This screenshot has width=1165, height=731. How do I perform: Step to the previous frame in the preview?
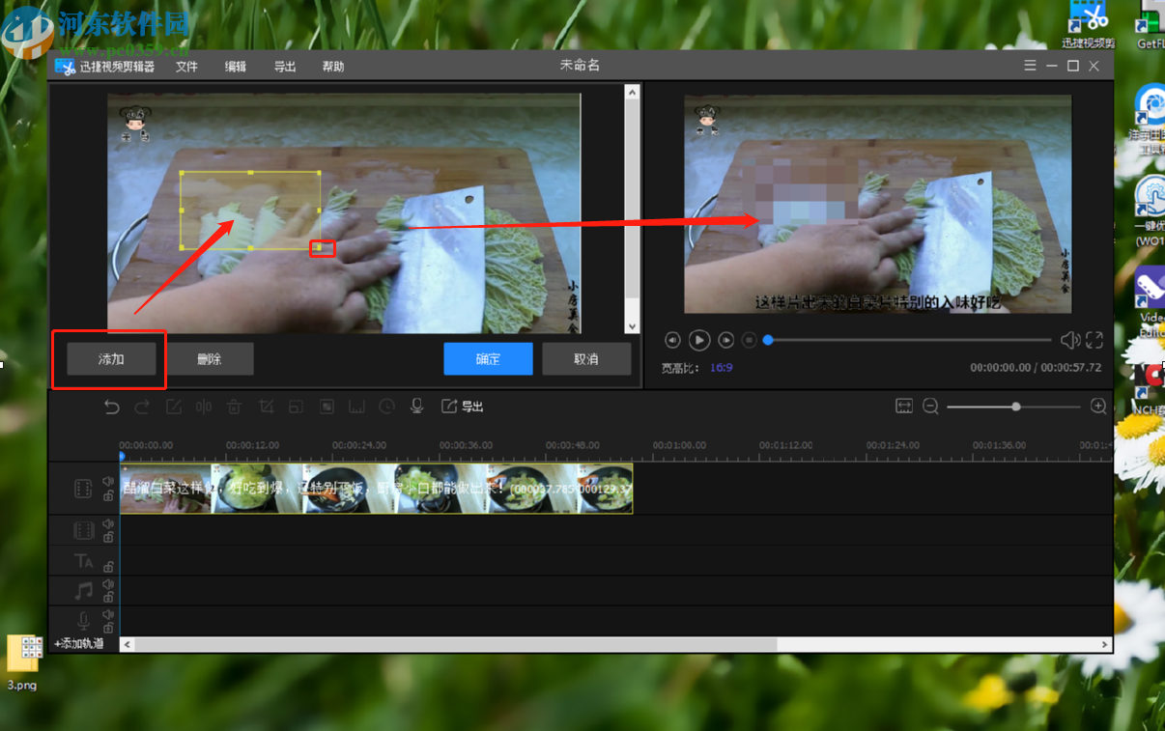(x=673, y=340)
